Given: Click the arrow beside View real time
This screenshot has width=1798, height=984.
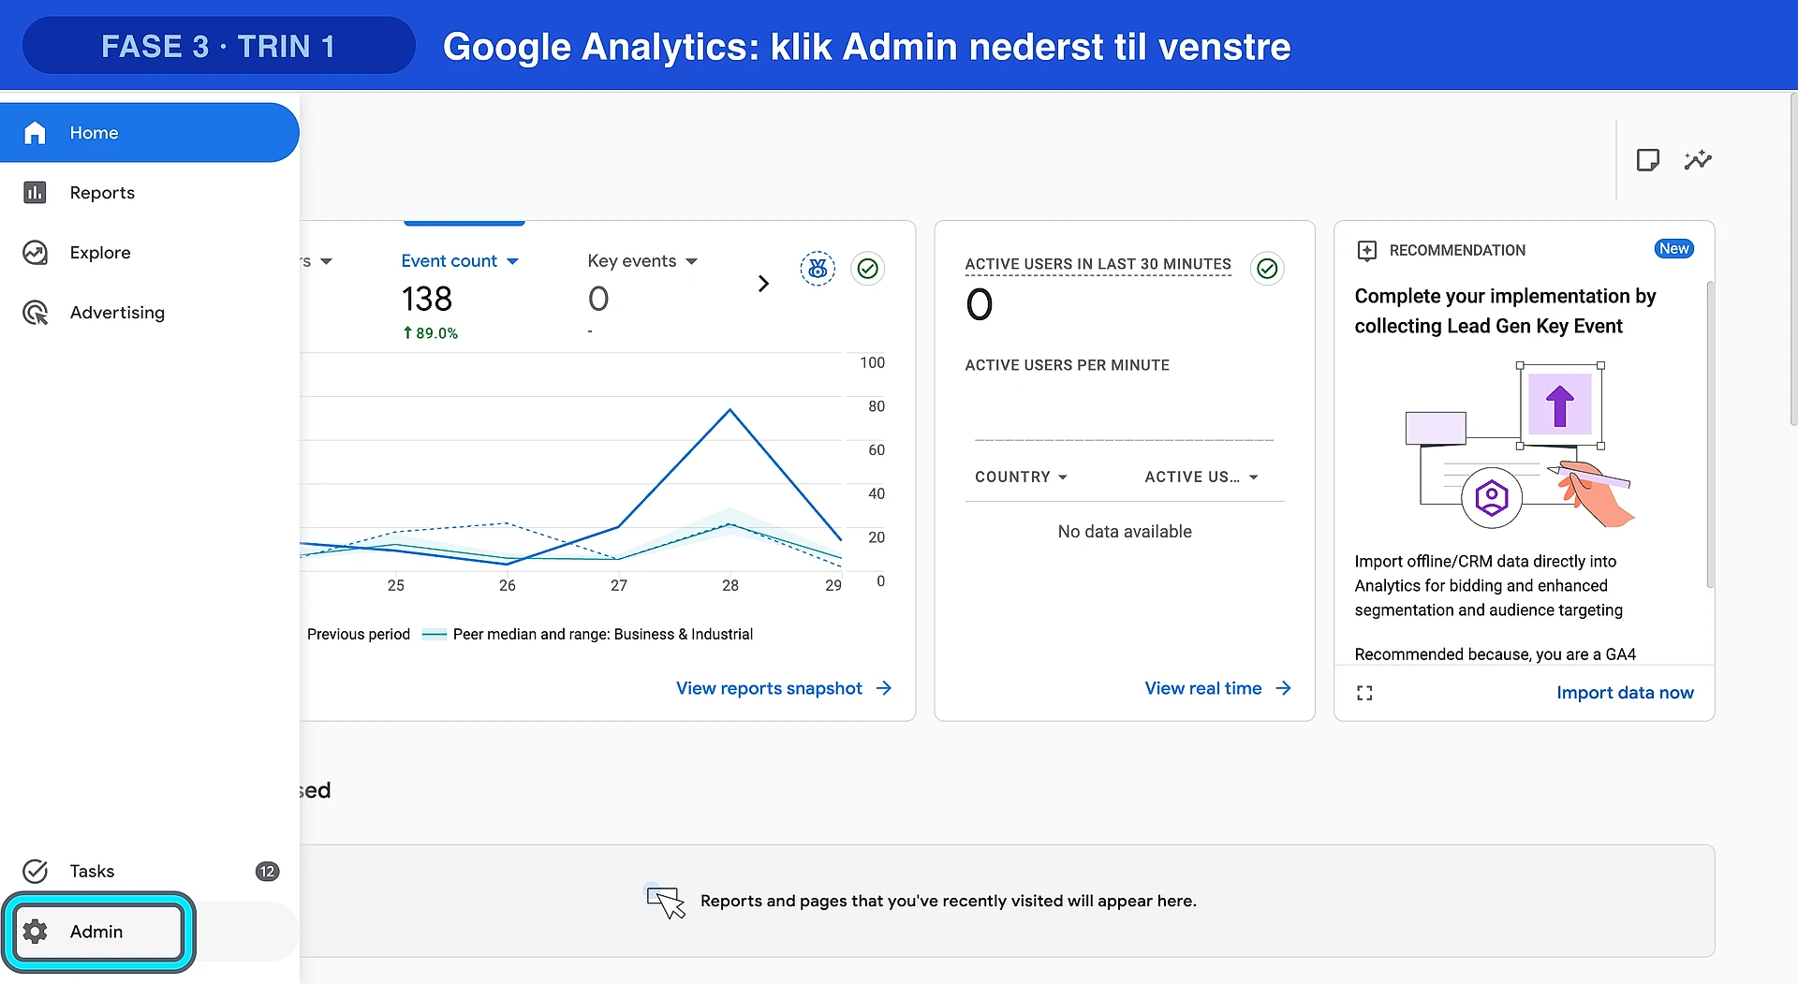Looking at the screenshot, I should pyautogui.click(x=1284, y=688).
